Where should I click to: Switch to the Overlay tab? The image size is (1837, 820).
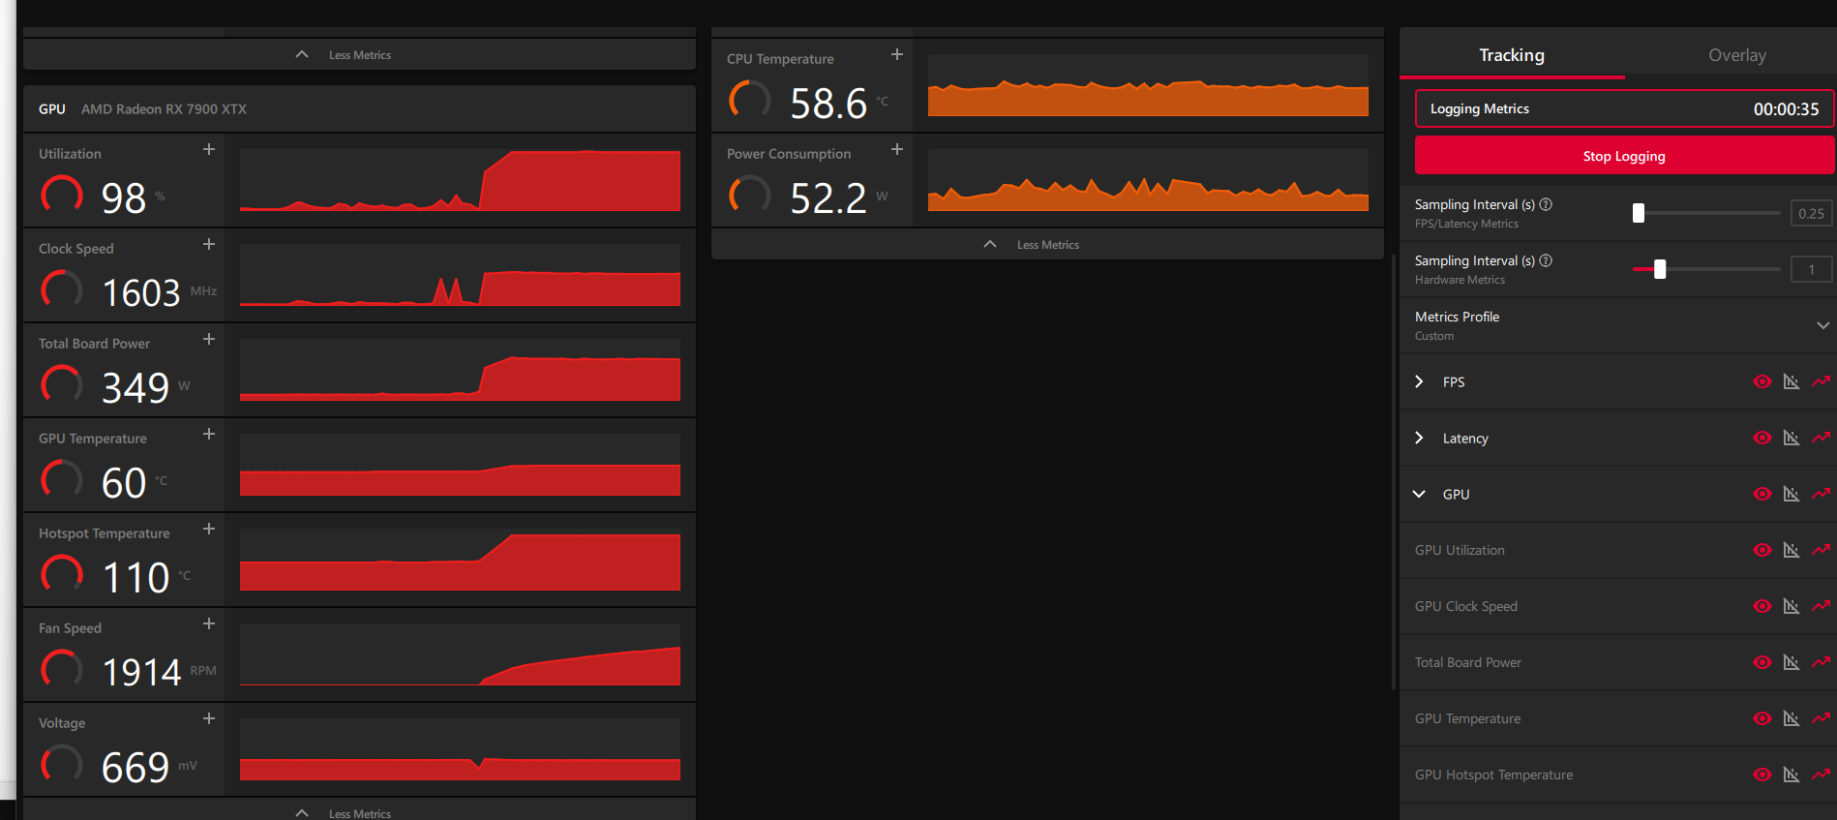(x=1737, y=55)
